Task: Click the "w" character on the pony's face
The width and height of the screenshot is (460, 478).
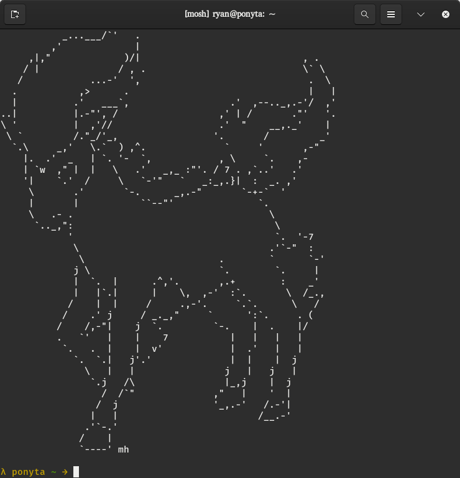Action: point(42,169)
